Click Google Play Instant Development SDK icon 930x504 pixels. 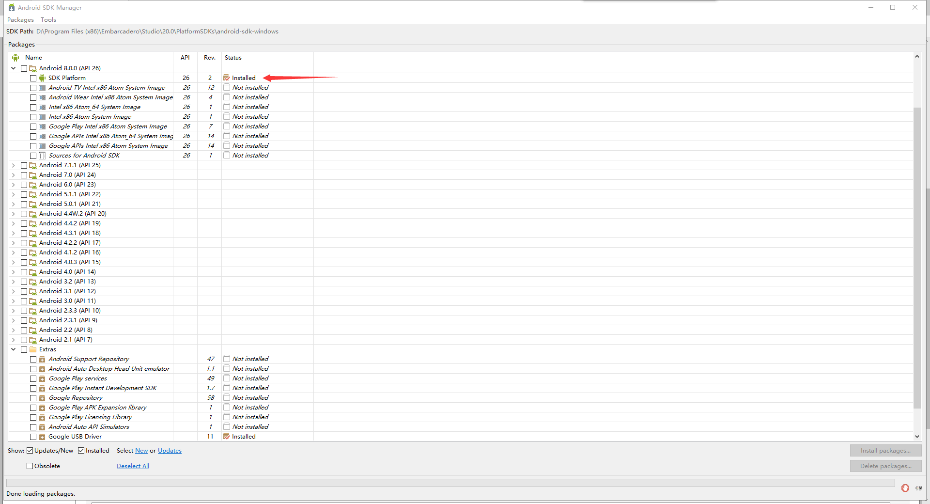[x=42, y=388]
